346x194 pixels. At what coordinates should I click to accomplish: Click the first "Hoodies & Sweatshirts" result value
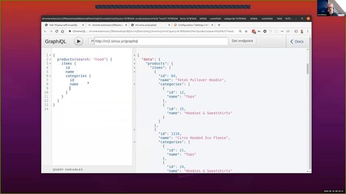tap(208, 113)
